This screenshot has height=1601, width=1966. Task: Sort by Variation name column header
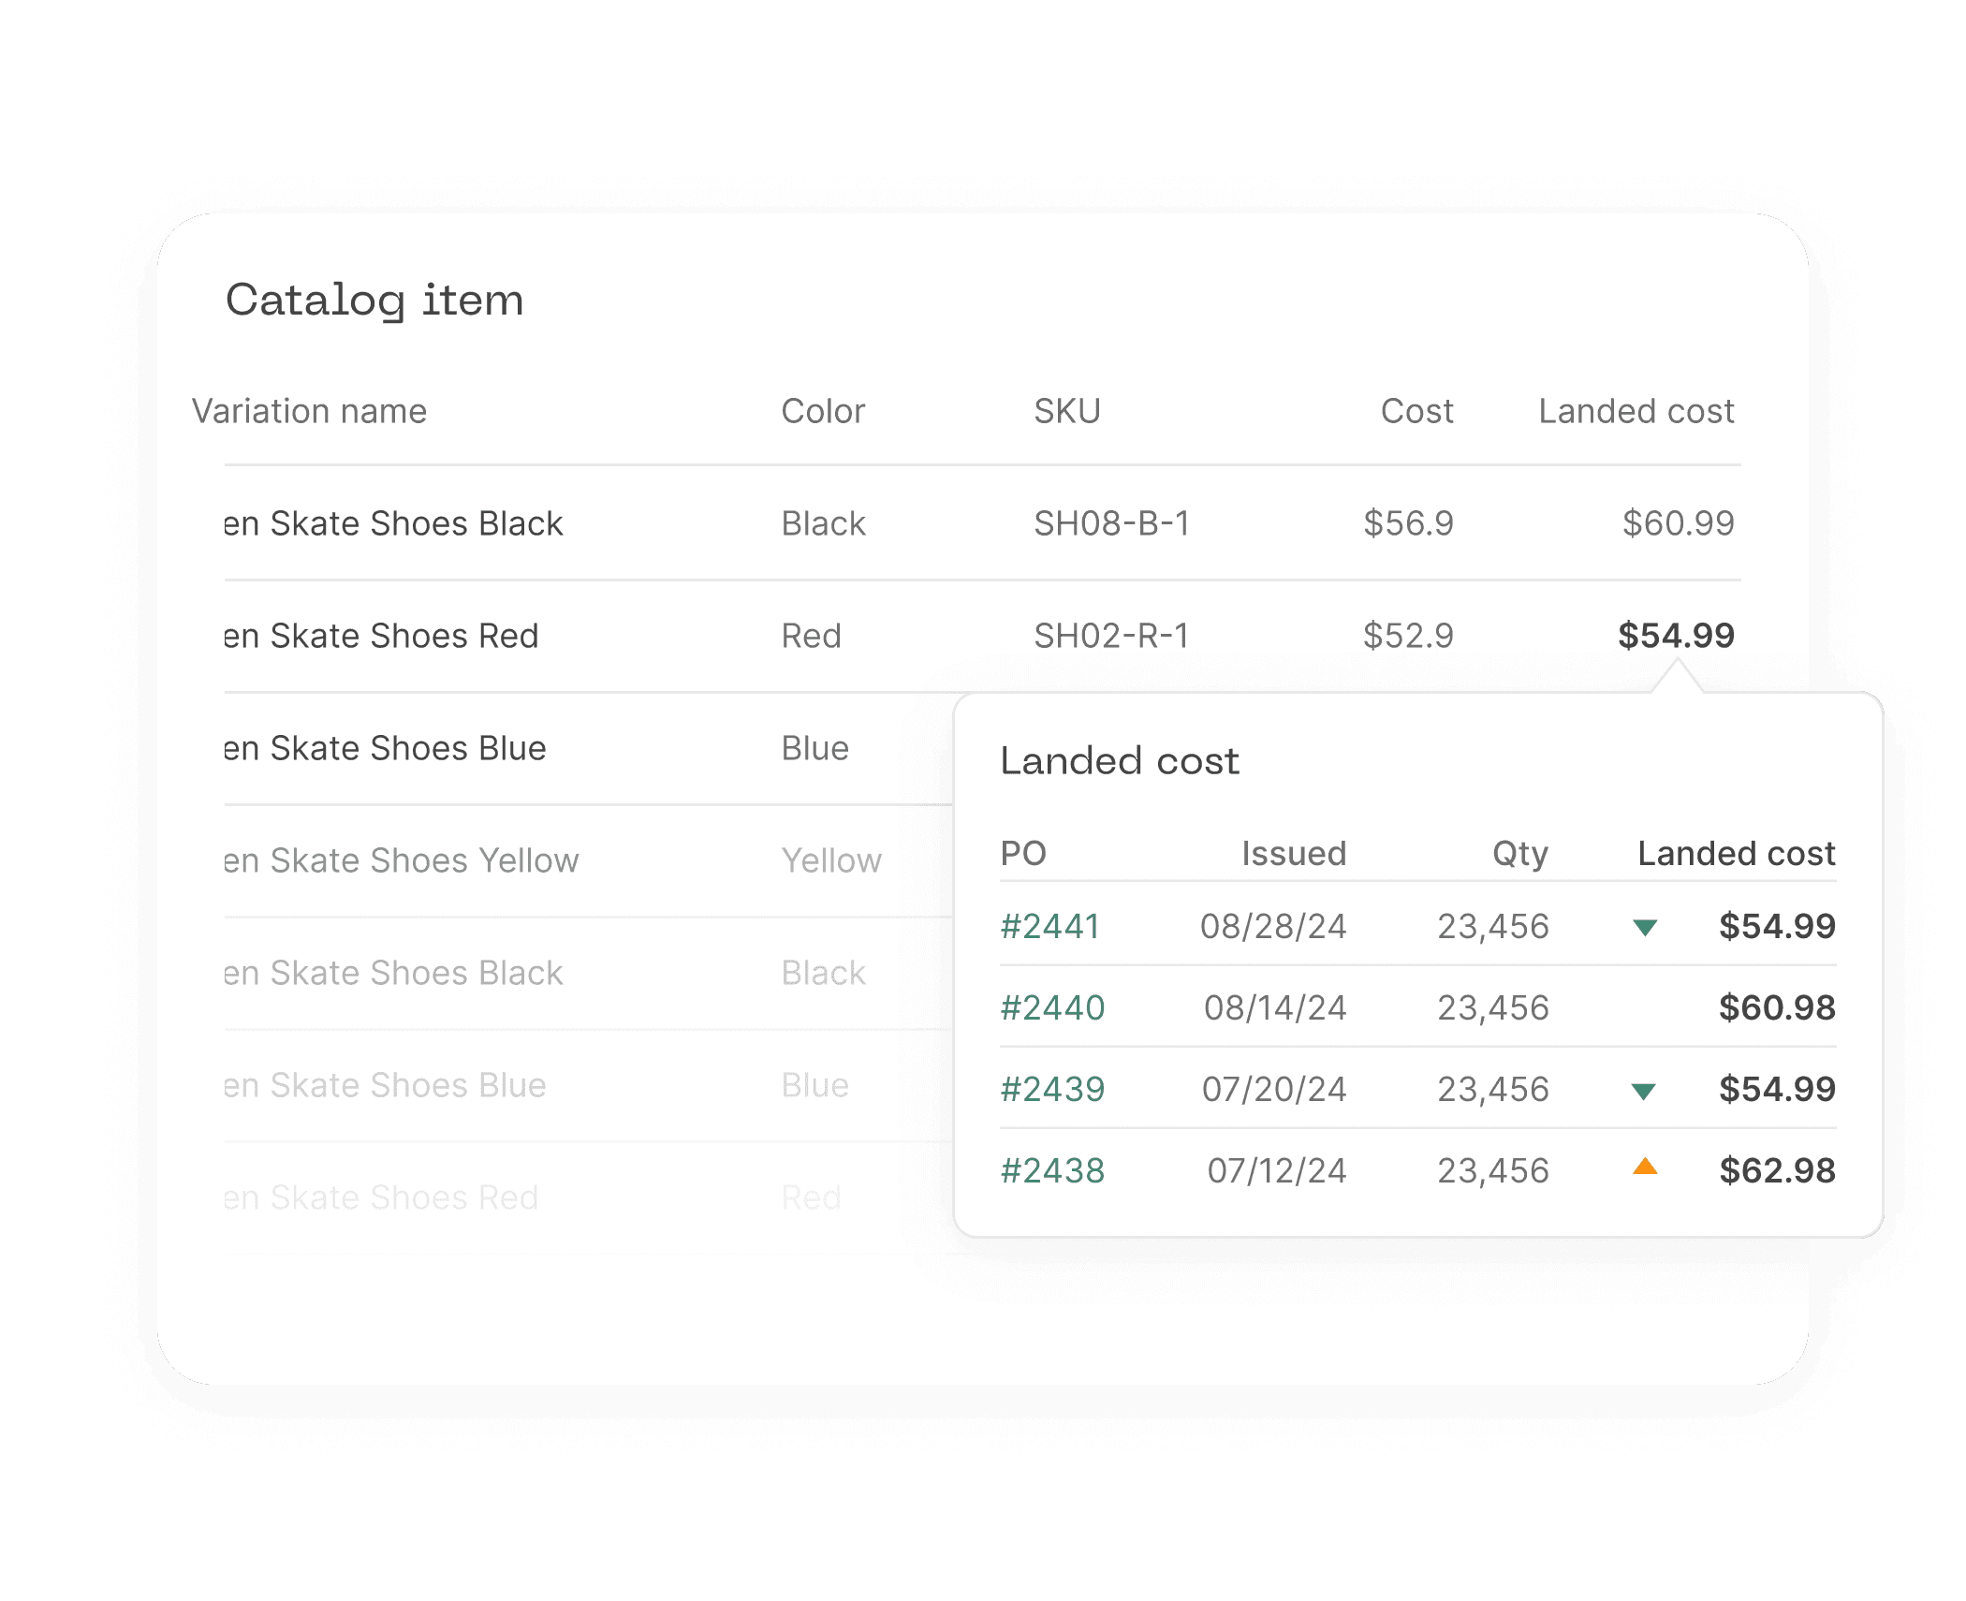(x=309, y=411)
